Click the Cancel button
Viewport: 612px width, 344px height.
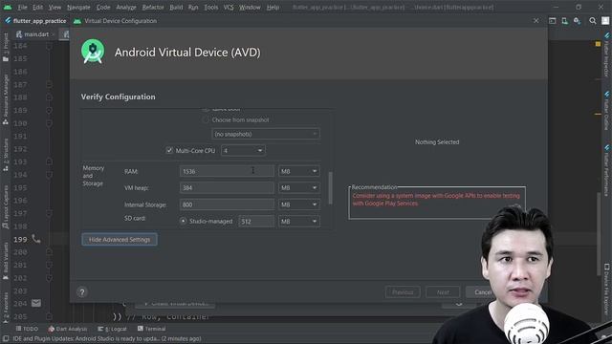click(x=482, y=292)
